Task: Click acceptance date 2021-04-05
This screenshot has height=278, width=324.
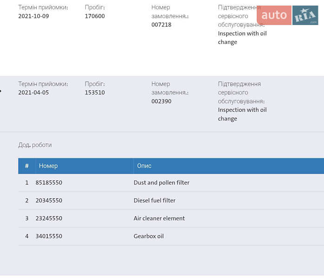Action: tap(33, 93)
